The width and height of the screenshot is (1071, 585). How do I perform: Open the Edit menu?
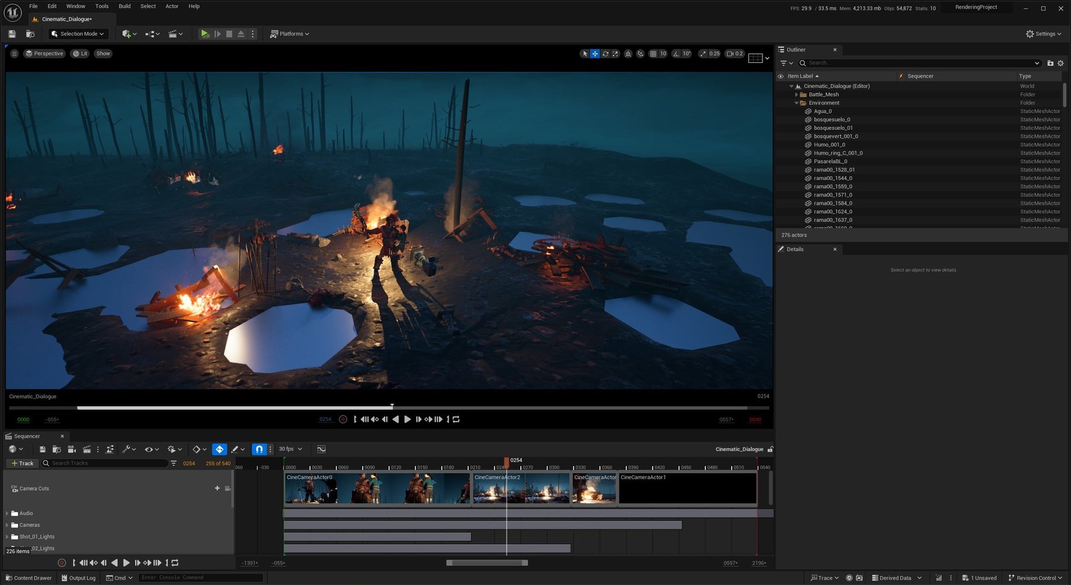[x=52, y=6]
